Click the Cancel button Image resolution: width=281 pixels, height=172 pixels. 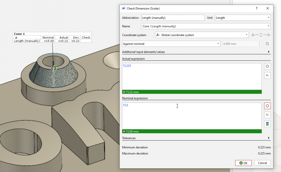[x=262, y=163]
